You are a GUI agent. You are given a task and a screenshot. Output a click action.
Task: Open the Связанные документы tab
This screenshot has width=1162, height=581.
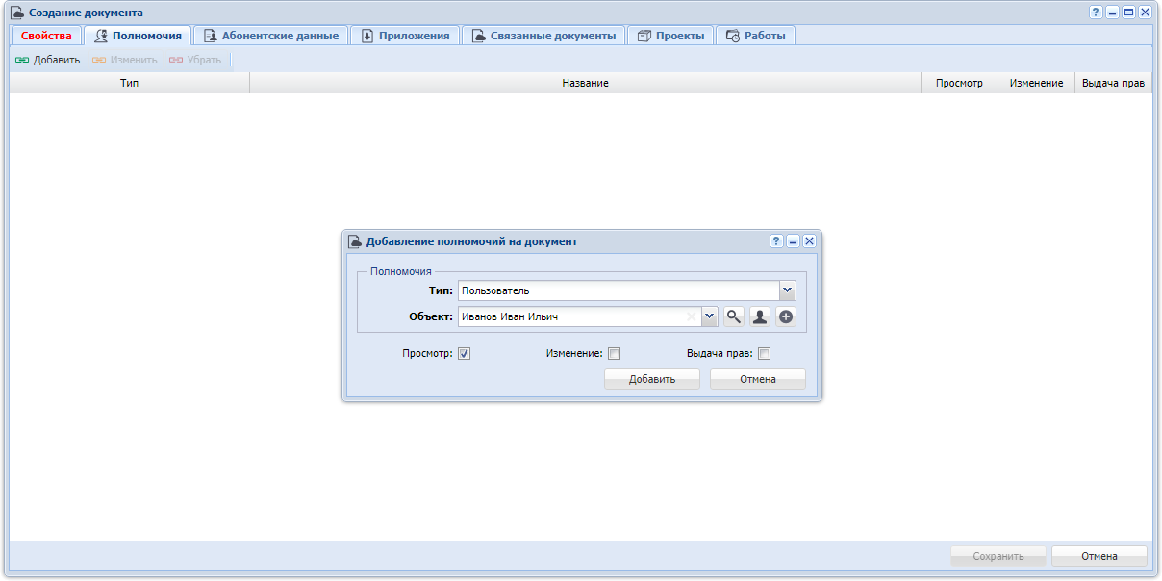point(543,36)
